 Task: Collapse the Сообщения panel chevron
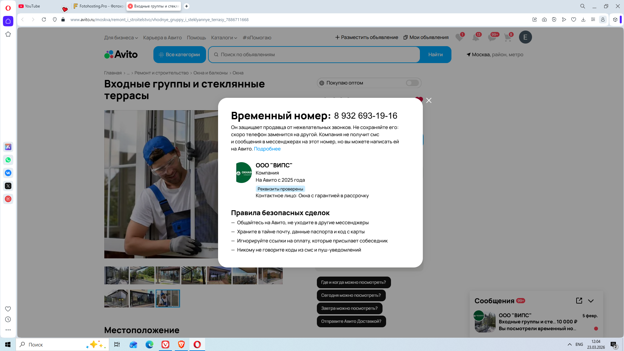click(x=591, y=301)
